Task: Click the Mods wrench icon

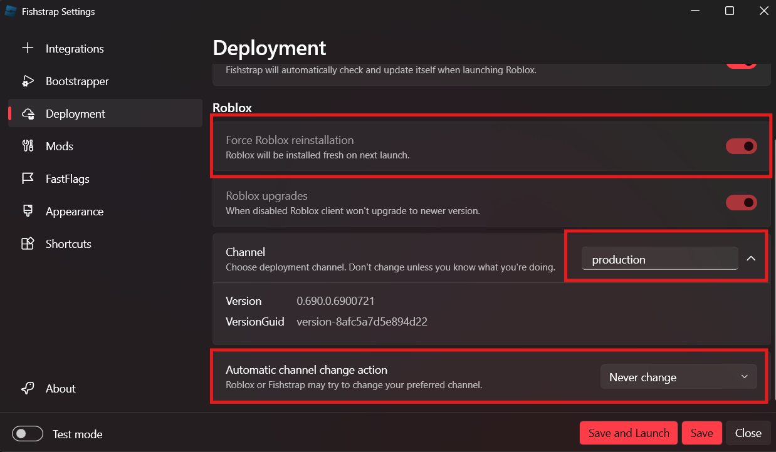Action: [28, 146]
